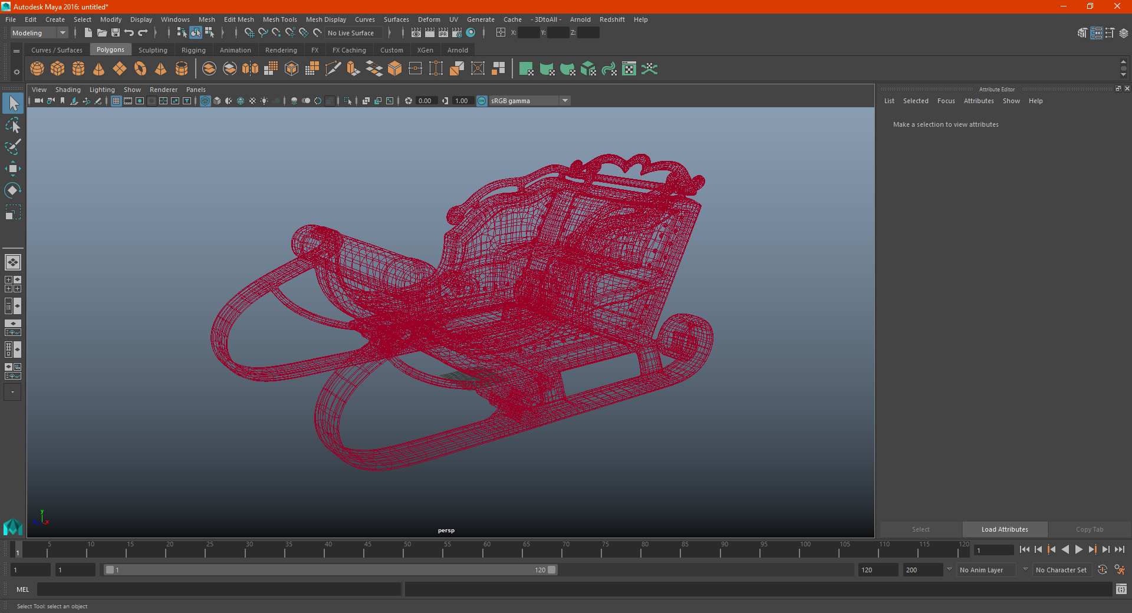Activate the Move tool in toolbox
The height and width of the screenshot is (613, 1132).
[12, 169]
